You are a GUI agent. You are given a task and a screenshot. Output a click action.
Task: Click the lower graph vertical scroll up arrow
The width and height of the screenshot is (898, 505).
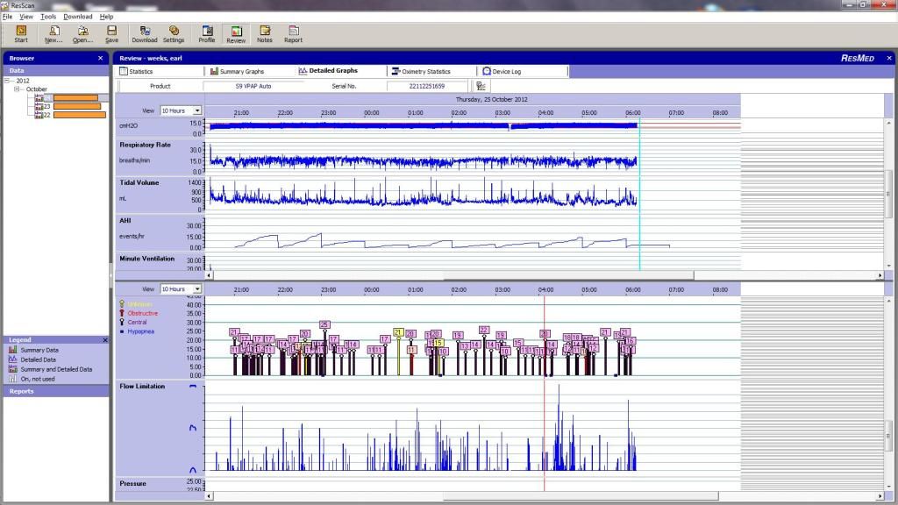pyautogui.click(x=889, y=302)
